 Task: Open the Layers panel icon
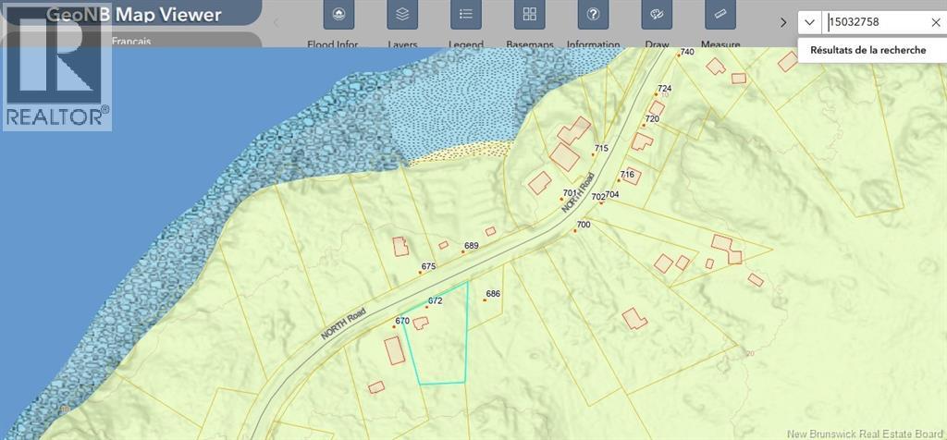402,15
